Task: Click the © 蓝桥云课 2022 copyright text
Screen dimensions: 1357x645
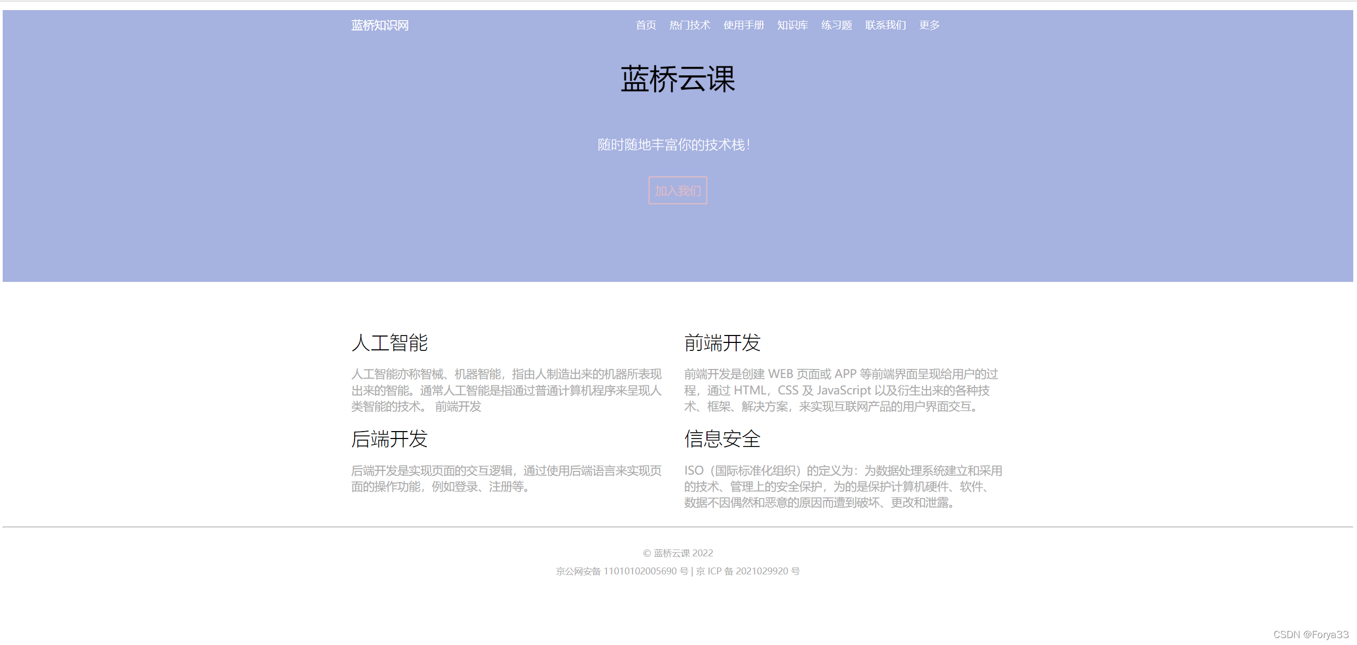Action: pyautogui.click(x=678, y=553)
